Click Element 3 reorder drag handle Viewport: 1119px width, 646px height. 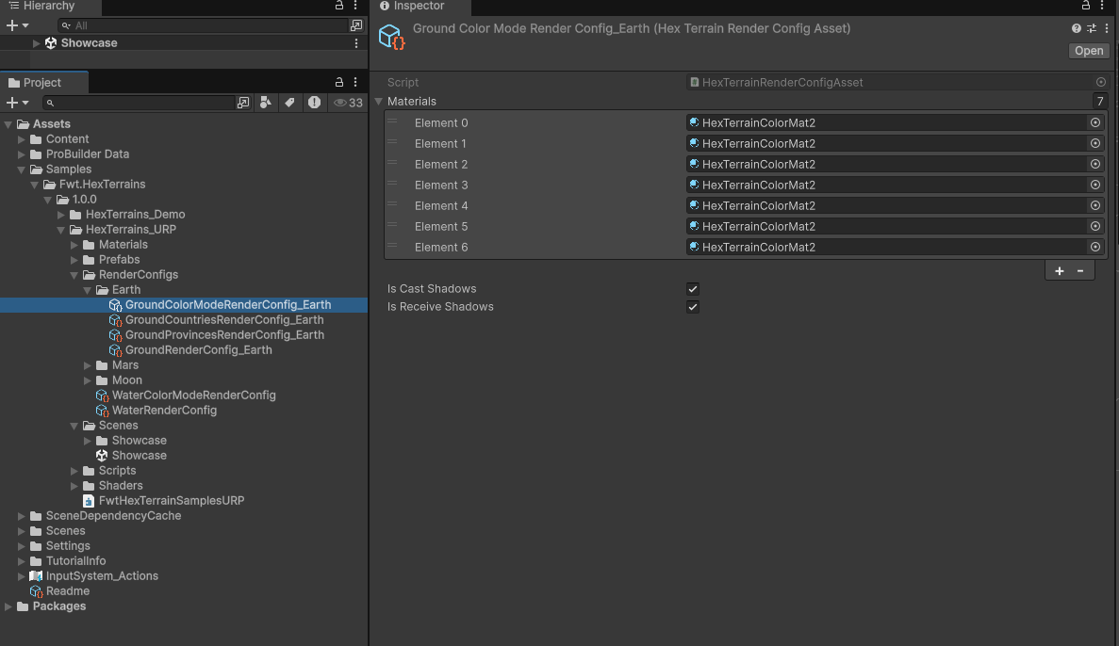pyautogui.click(x=392, y=184)
